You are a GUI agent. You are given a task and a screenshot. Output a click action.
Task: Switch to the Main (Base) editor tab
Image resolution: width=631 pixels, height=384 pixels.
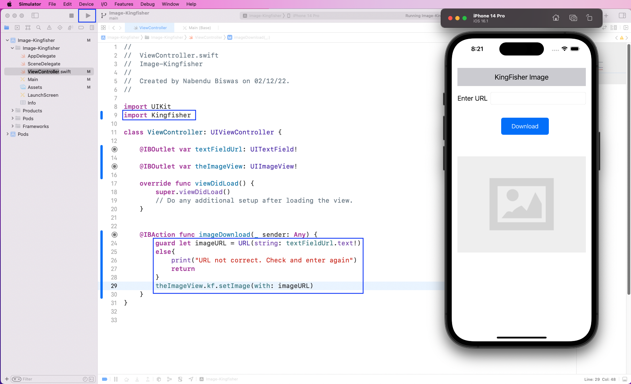[197, 28]
